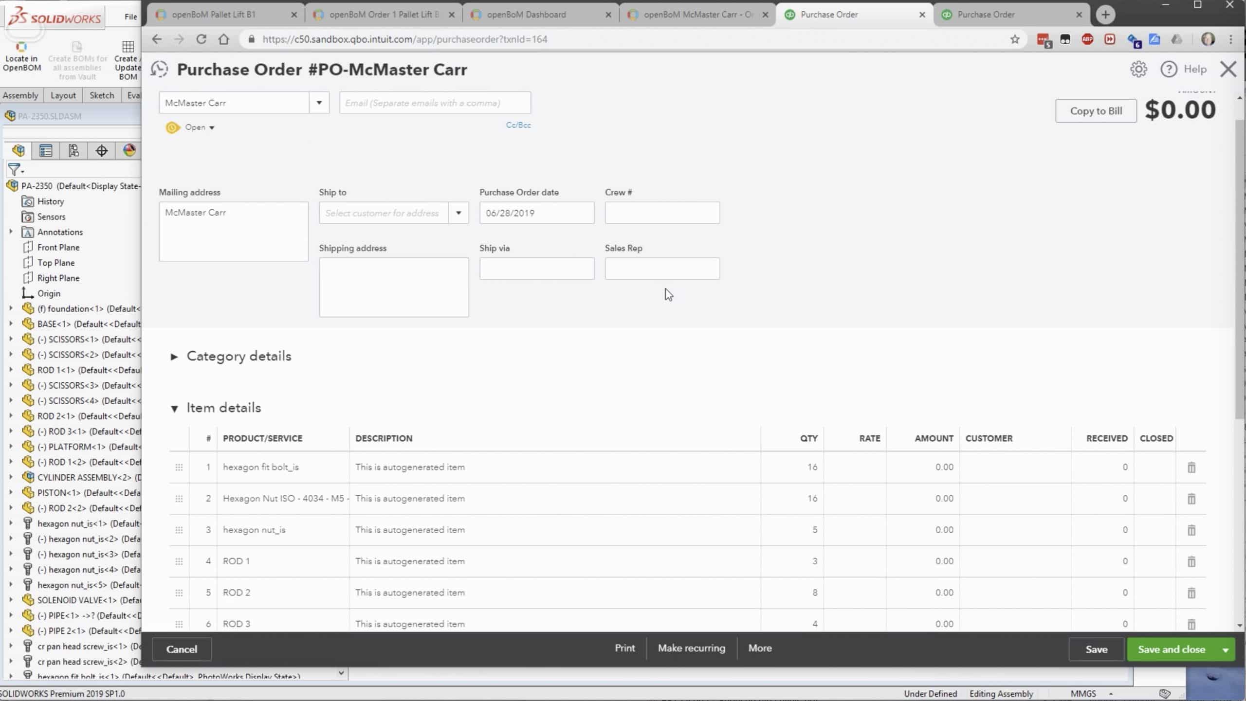Open Chrome profile avatar
This screenshot has height=701, width=1246.
click(x=1208, y=39)
